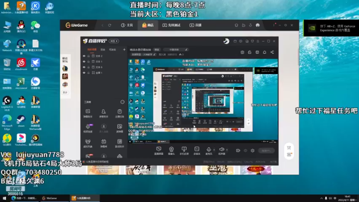Open the 直播伴侣 hamburger menu
The width and height of the screenshot is (359, 202).
click(258, 41)
